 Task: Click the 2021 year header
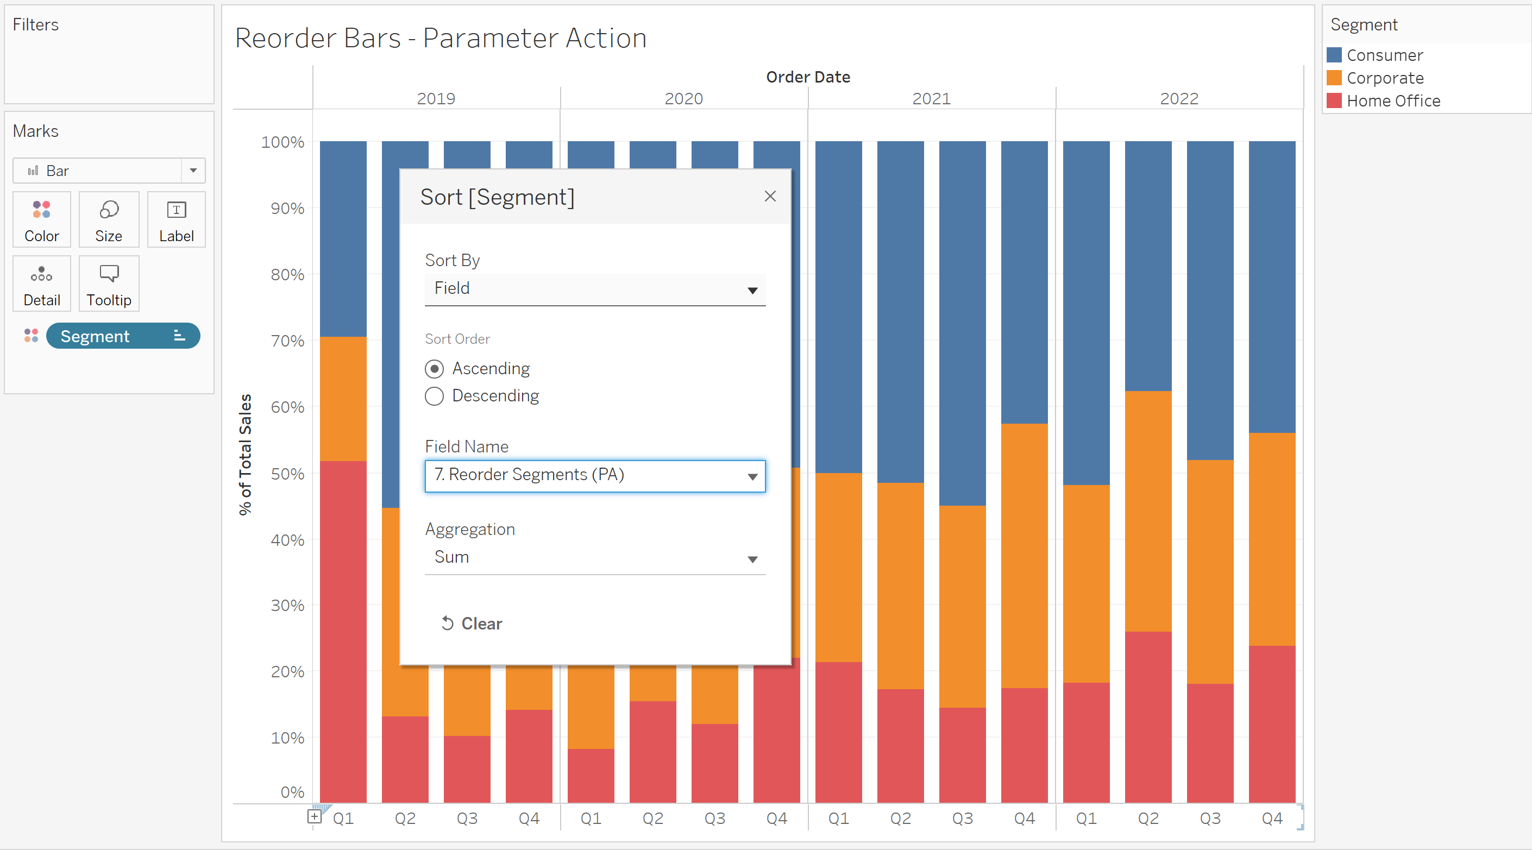[x=931, y=99]
